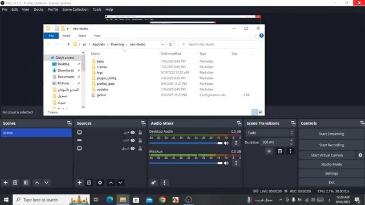Select Explorer Share ribbon tab
The height and width of the screenshot is (205, 365).
coord(82,36)
